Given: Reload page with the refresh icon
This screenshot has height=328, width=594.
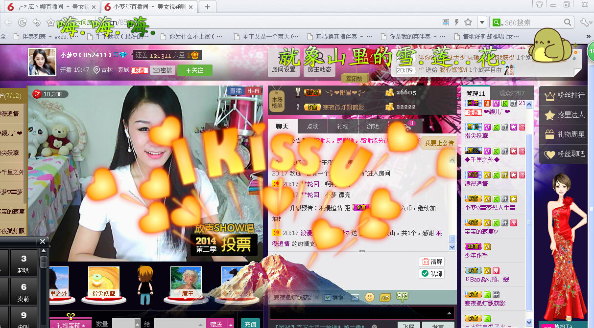Looking at the screenshot, I should pos(22,22).
